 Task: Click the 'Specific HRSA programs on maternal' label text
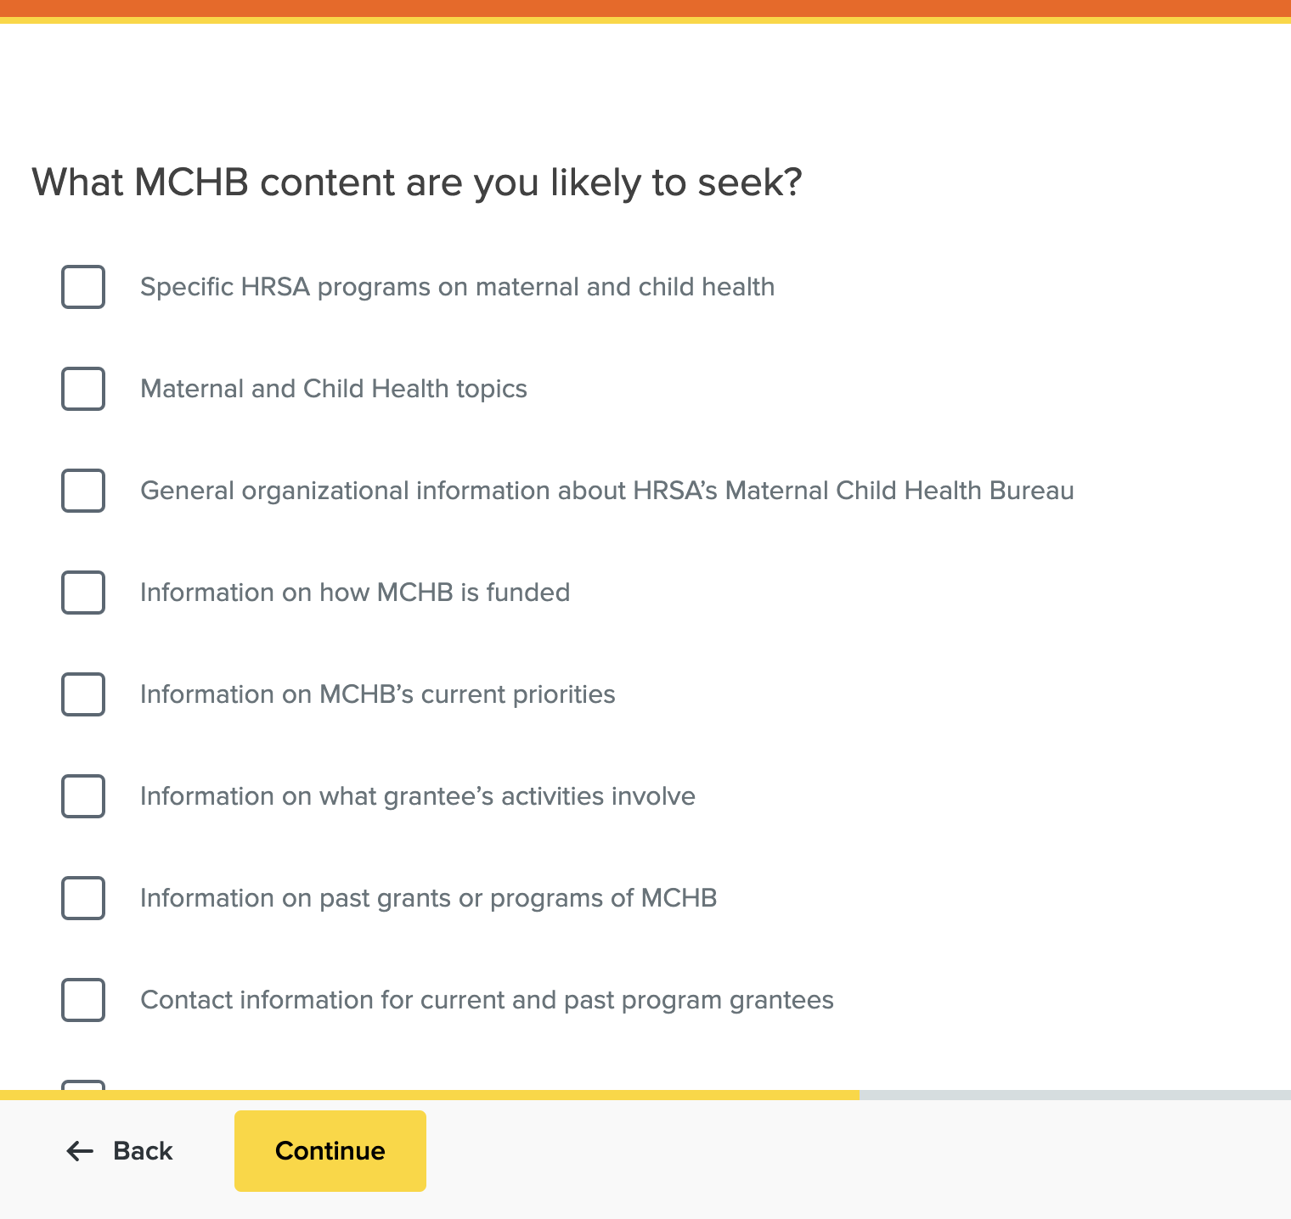457,287
